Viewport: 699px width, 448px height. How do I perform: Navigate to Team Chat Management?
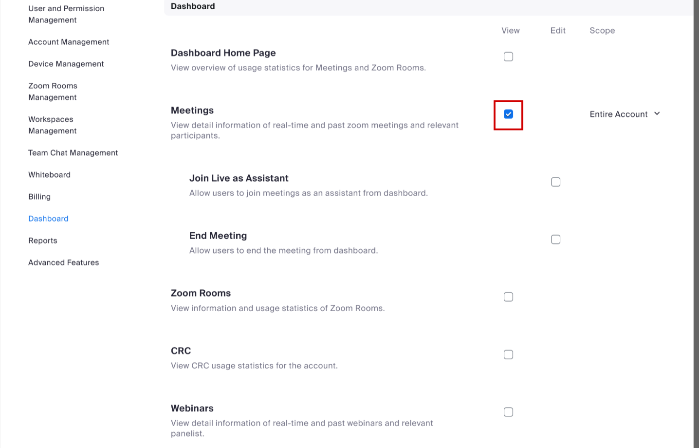pyautogui.click(x=73, y=153)
